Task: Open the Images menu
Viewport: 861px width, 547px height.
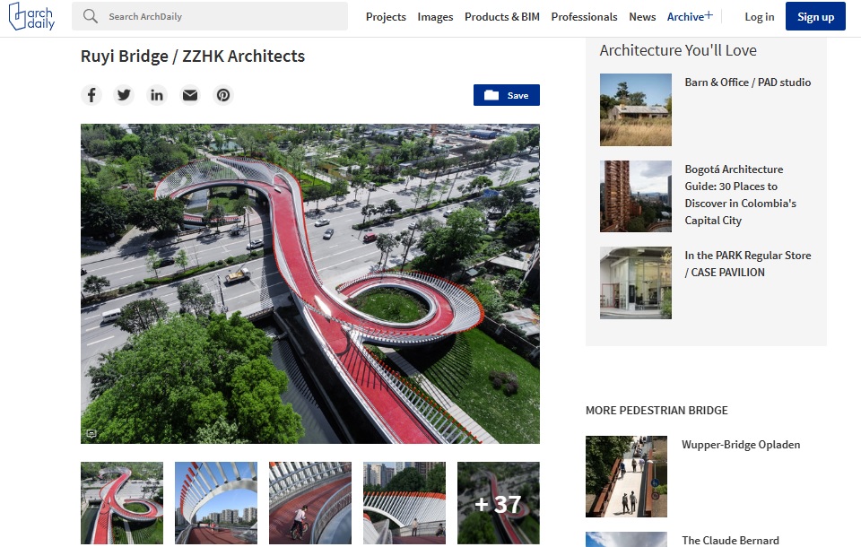Action: [435, 17]
